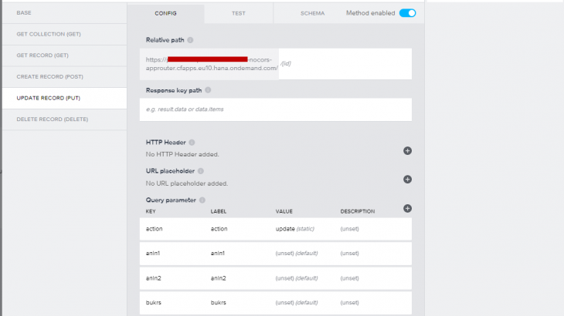Click the HTTP Header info icon
Screen dimensions: 564x316
point(192,143)
